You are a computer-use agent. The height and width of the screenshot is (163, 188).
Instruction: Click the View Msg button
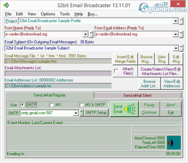coord(162,59)
